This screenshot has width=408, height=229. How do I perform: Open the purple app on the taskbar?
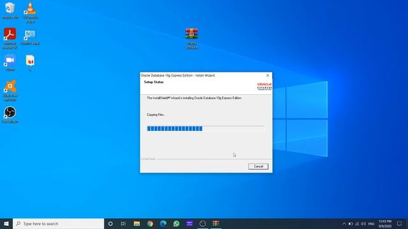pos(189,223)
